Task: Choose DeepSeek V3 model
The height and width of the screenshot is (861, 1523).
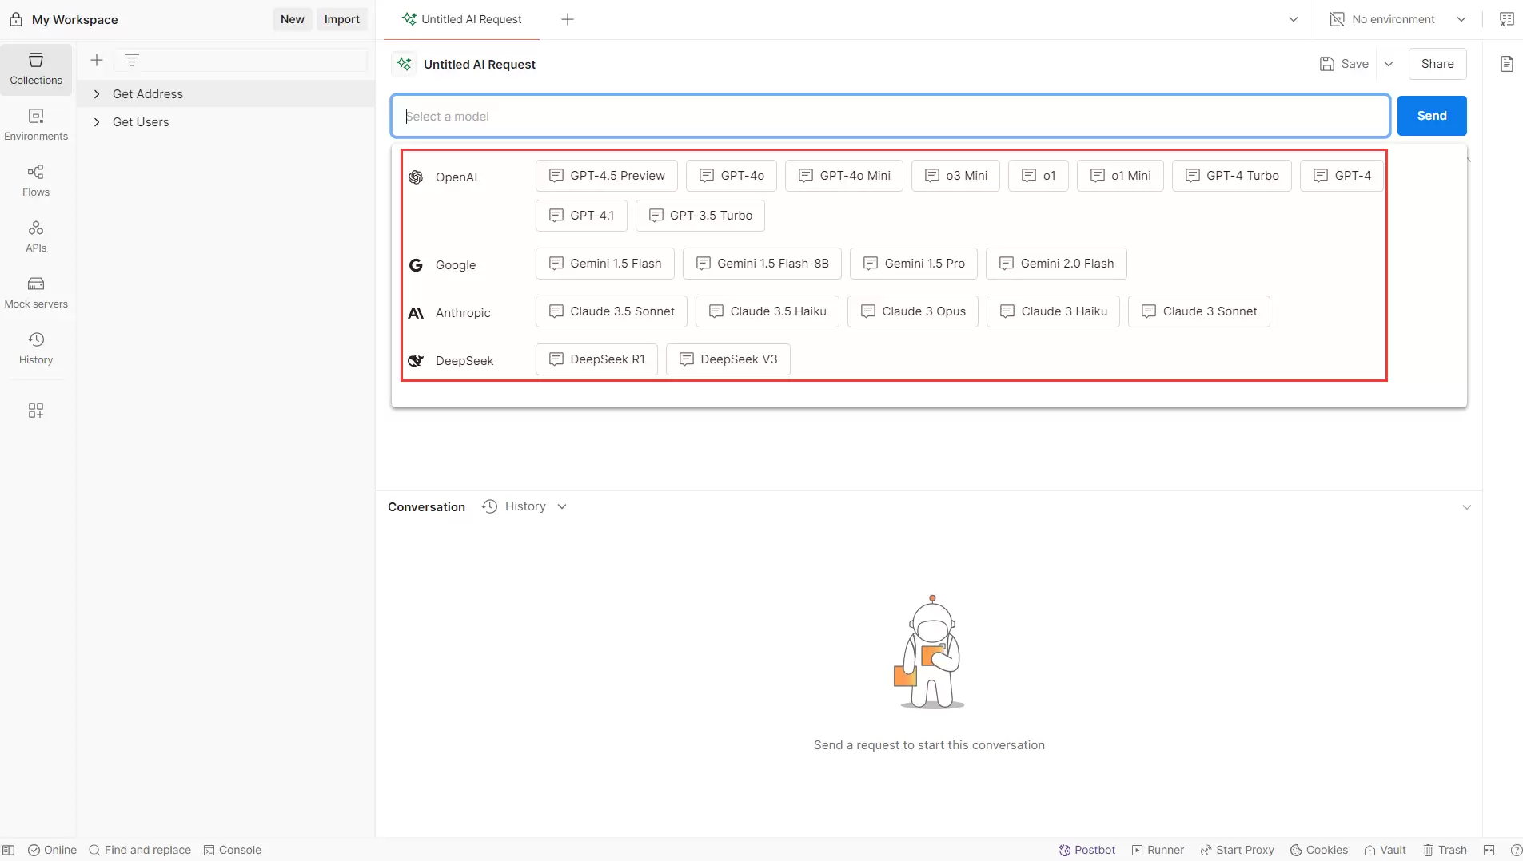Action: (728, 359)
